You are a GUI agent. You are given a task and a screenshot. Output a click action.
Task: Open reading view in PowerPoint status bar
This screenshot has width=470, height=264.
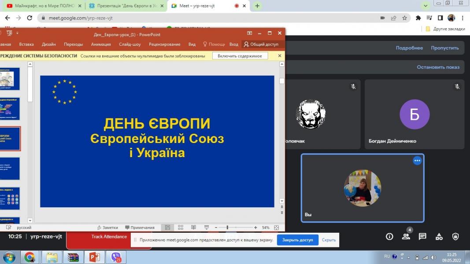tap(193, 227)
